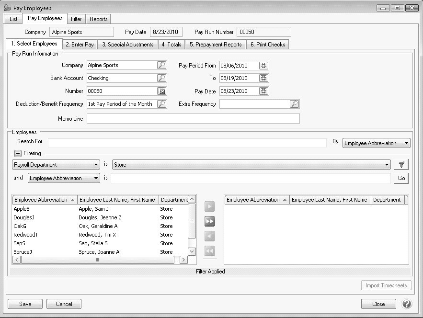Viewport: 423px width, 318px height.
Task: Click the Bank Account lookup icon
Action: 162,78
